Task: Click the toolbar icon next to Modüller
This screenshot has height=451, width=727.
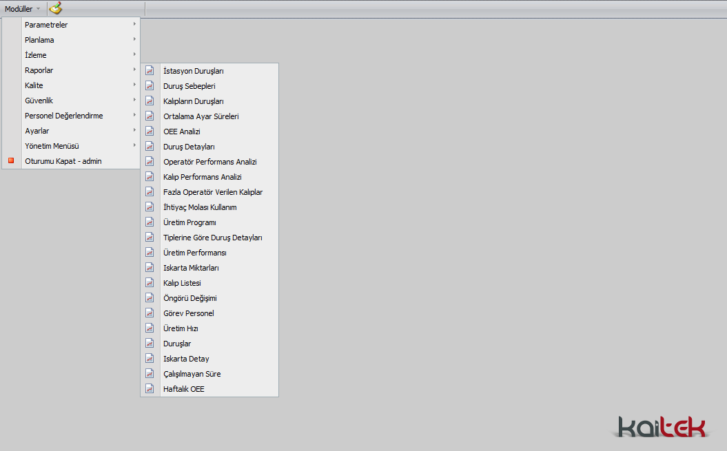Action: (56, 8)
